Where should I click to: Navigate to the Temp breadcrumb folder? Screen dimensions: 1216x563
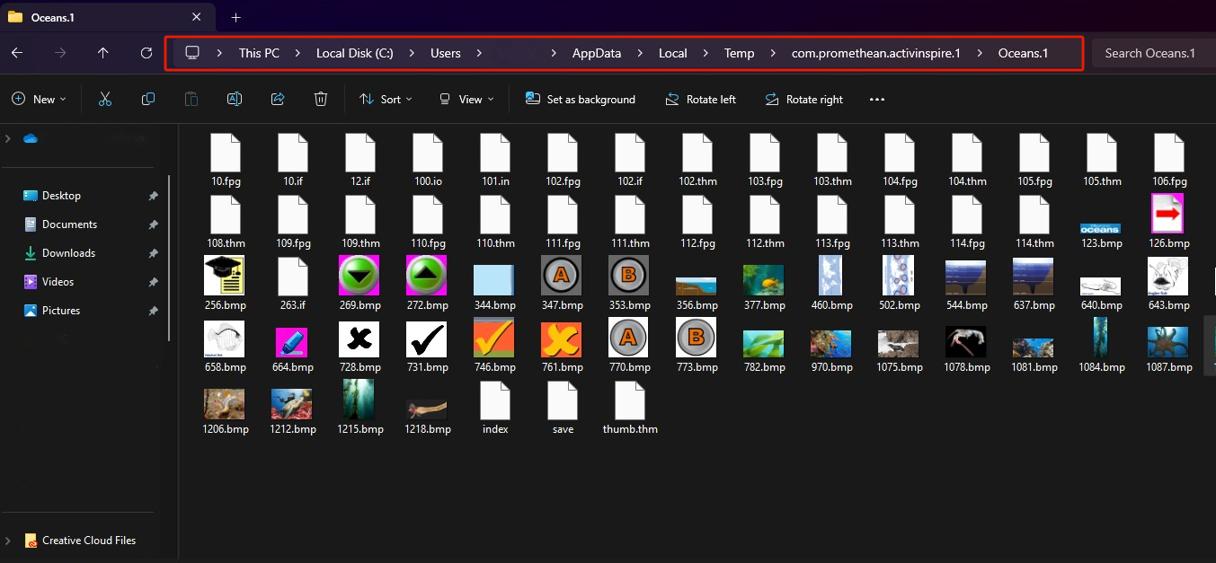(739, 53)
